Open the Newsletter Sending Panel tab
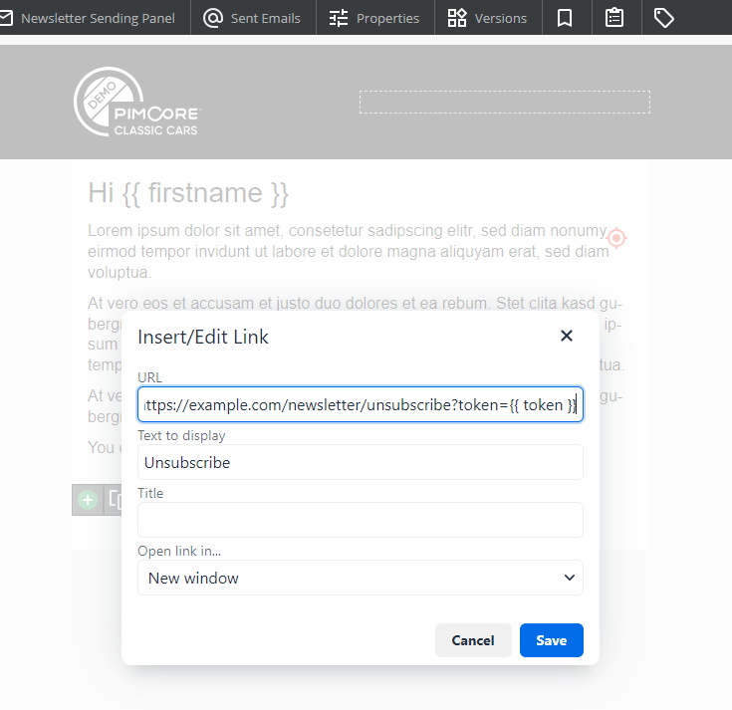The height and width of the screenshot is (710, 732). pyautogui.click(x=93, y=18)
